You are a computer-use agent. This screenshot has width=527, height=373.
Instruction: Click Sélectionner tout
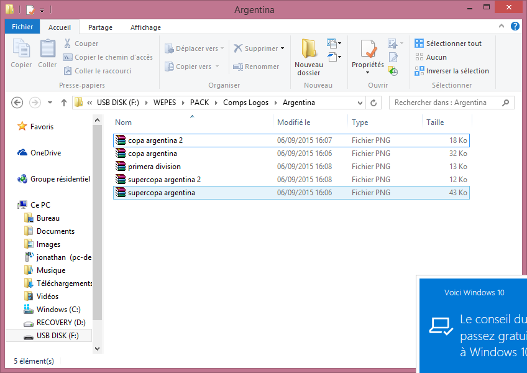click(448, 44)
